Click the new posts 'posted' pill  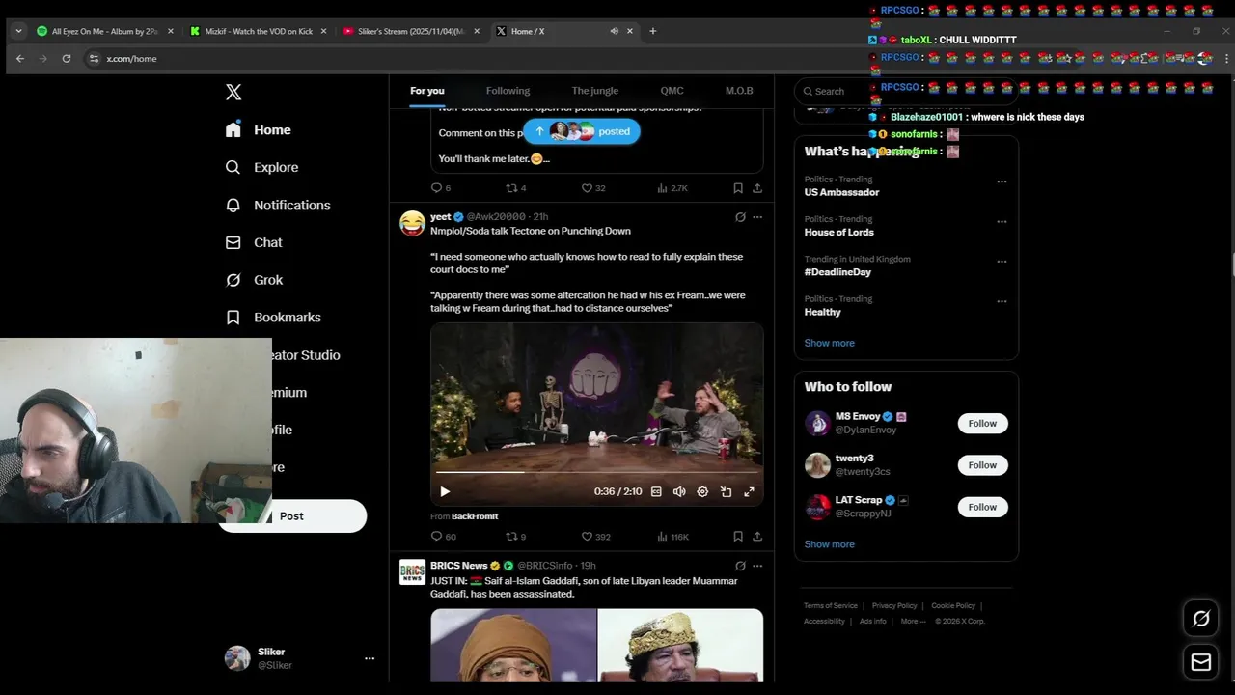click(582, 131)
